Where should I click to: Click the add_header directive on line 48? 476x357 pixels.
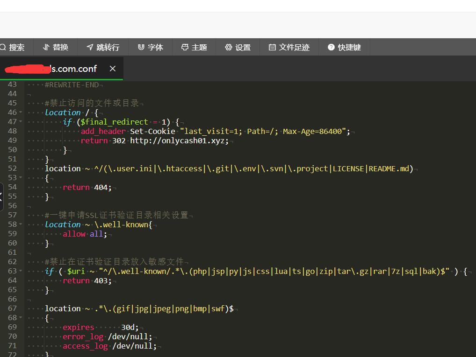(x=103, y=131)
